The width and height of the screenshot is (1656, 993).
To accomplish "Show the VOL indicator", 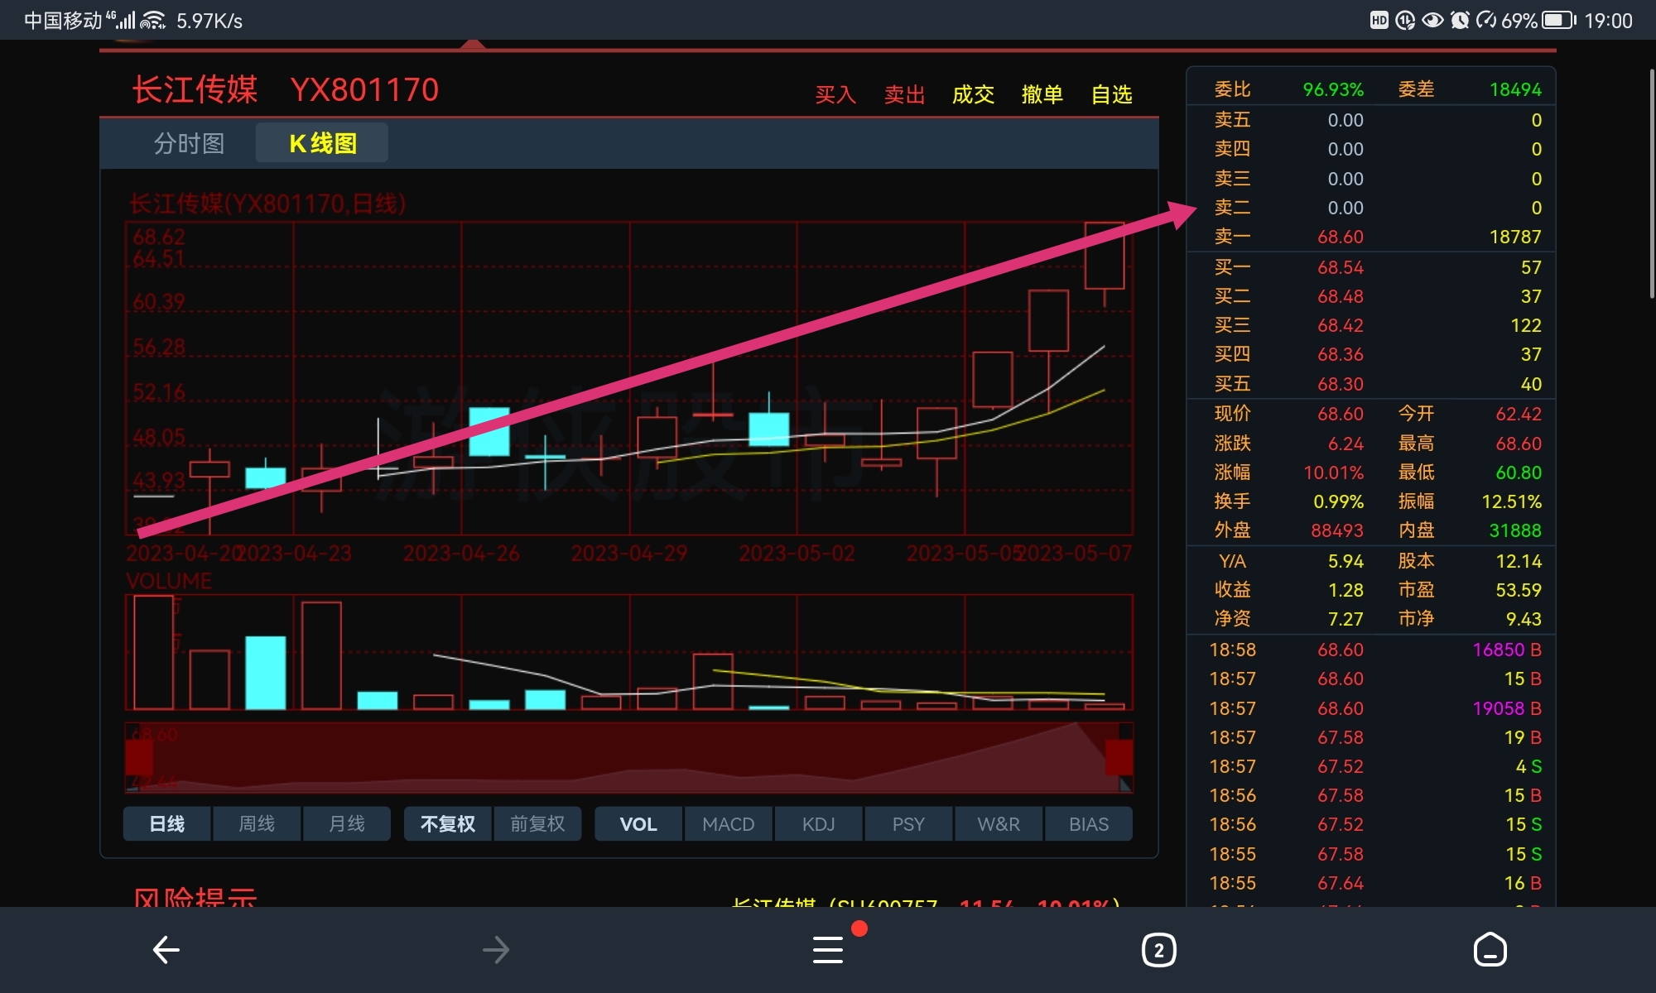I will coord(638,824).
